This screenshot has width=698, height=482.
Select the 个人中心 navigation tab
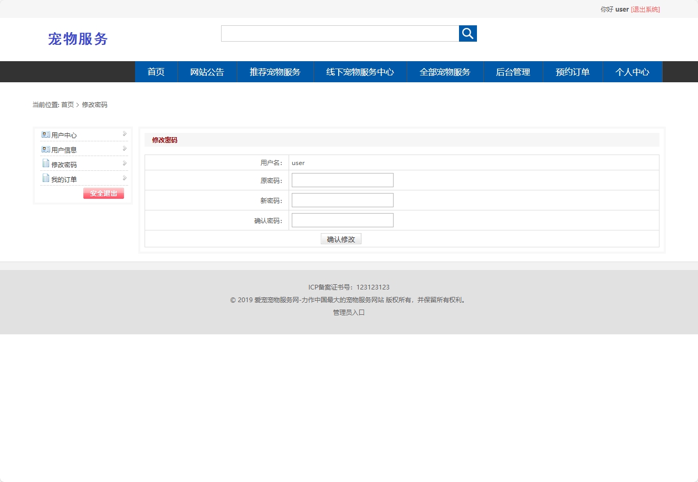click(632, 72)
